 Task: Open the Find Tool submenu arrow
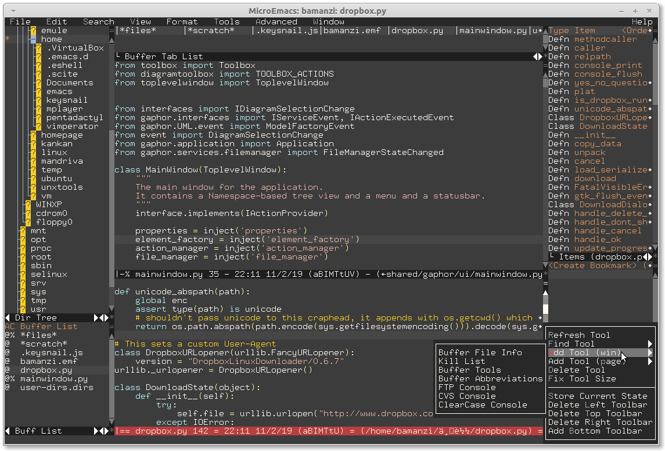pos(650,344)
